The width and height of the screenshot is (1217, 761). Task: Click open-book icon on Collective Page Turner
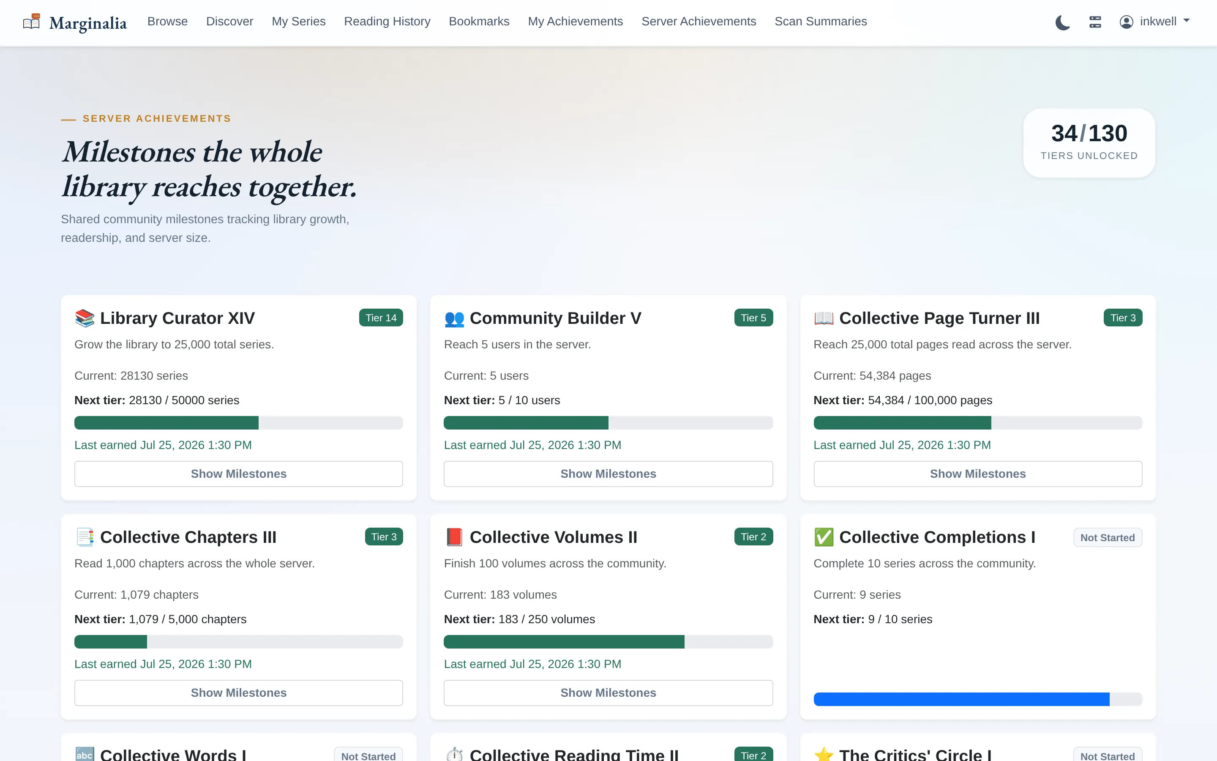coord(824,318)
